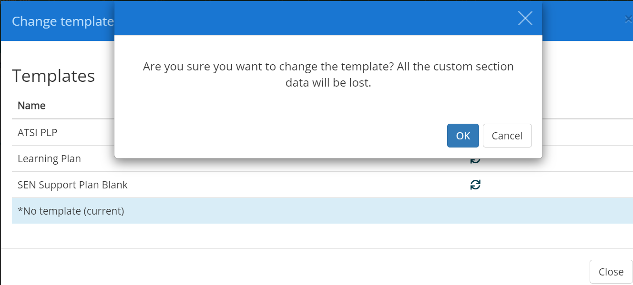Close the confirmation dialog with the X icon
The image size is (633, 285).
click(x=525, y=18)
